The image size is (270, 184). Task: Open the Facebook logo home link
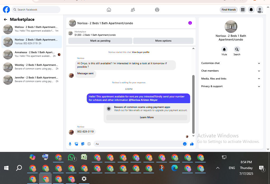coord(6,10)
